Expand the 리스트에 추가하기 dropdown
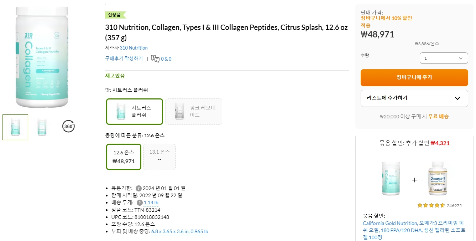 tap(414, 98)
